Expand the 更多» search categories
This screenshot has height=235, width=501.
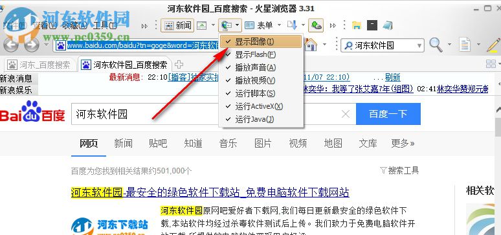[403, 143]
